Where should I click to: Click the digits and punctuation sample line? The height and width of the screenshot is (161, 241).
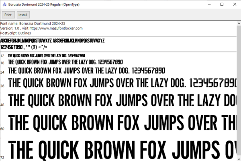[24, 47]
